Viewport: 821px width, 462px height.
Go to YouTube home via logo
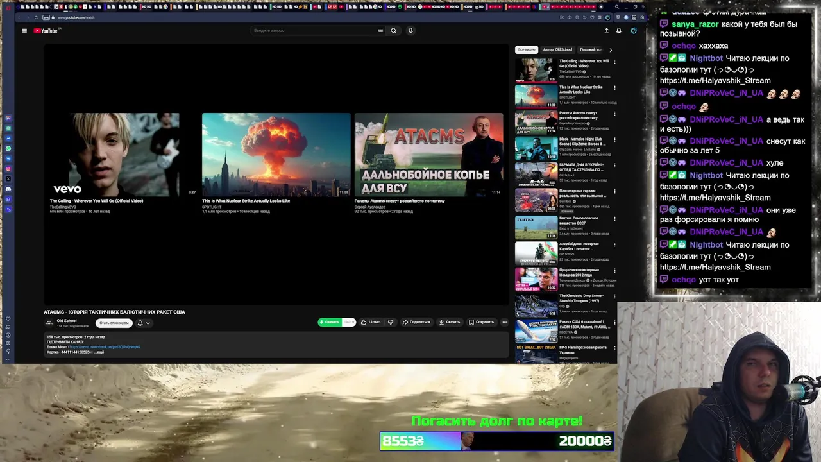[46, 31]
